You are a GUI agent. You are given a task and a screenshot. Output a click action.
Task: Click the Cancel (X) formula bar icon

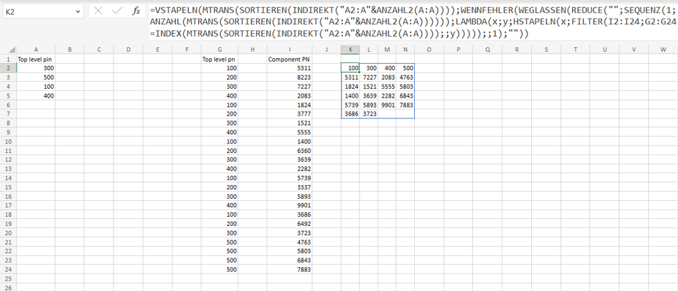[98, 11]
